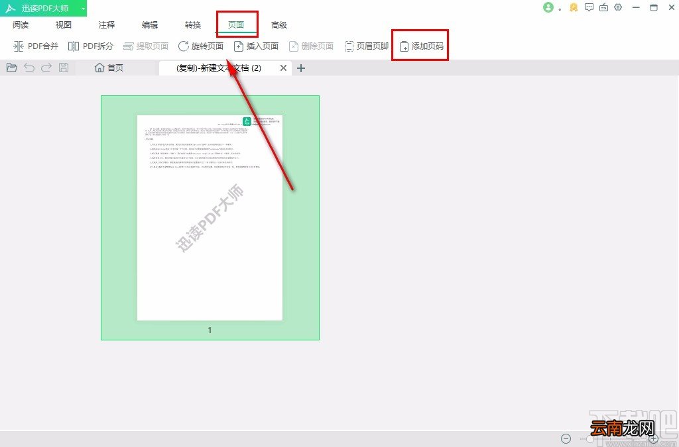Click the zoom out minus button
Image resolution: width=679 pixels, height=447 pixels.
(x=566, y=439)
